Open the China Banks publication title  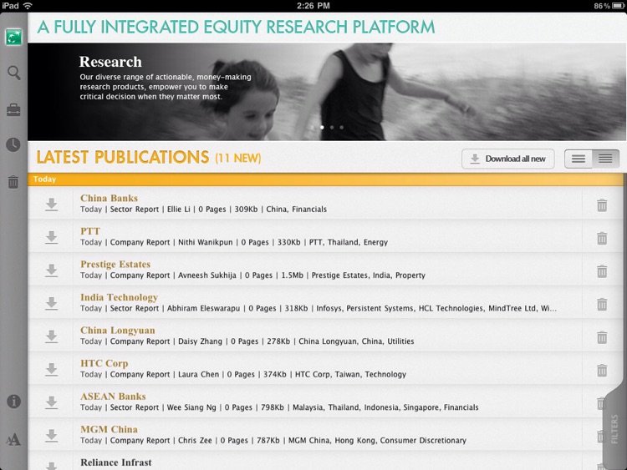tap(109, 198)
